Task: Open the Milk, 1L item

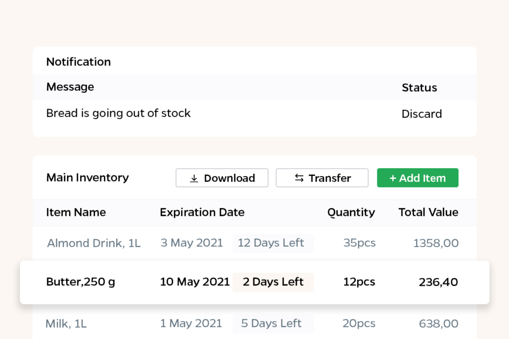Action: pyautogui.click(x=66, y=324)
